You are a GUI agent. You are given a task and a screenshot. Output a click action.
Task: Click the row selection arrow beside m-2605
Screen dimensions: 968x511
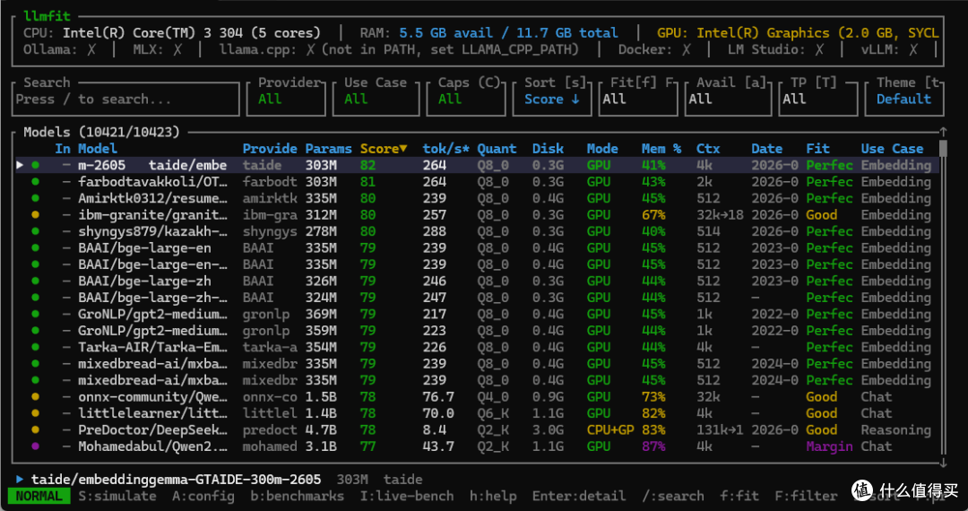point(20,165)
